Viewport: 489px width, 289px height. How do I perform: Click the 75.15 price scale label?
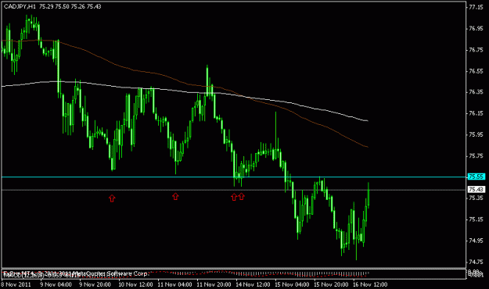coord(476,219)
